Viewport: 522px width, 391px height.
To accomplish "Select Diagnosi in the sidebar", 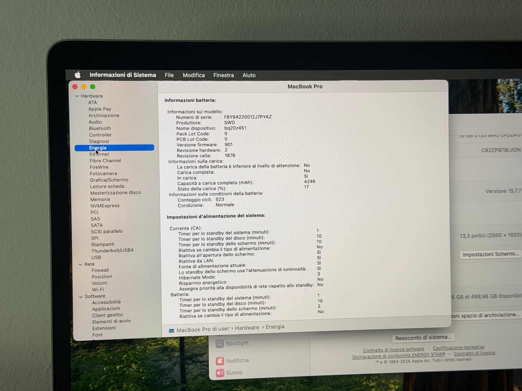I will 99,141.
